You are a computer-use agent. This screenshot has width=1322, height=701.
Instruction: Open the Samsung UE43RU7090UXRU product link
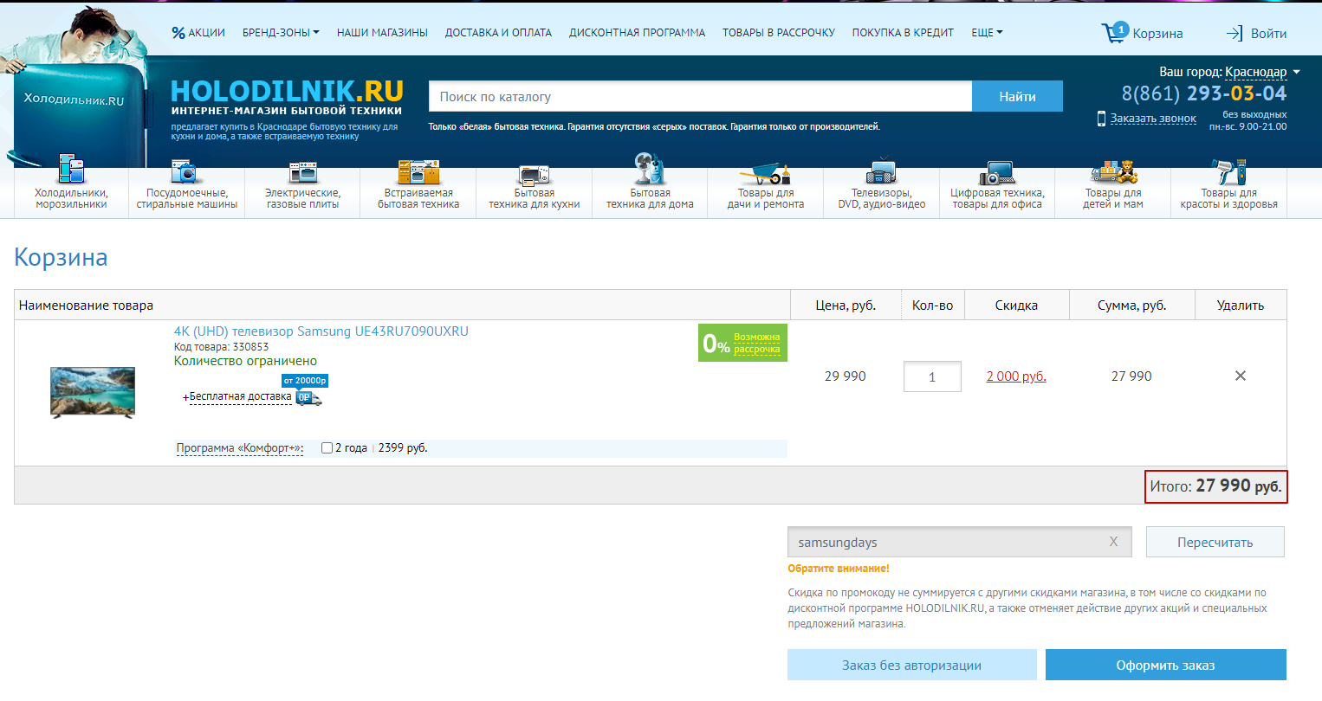click(321, 331)
